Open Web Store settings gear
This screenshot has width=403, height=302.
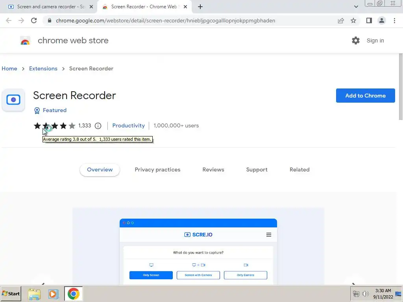tap(356, 41)
